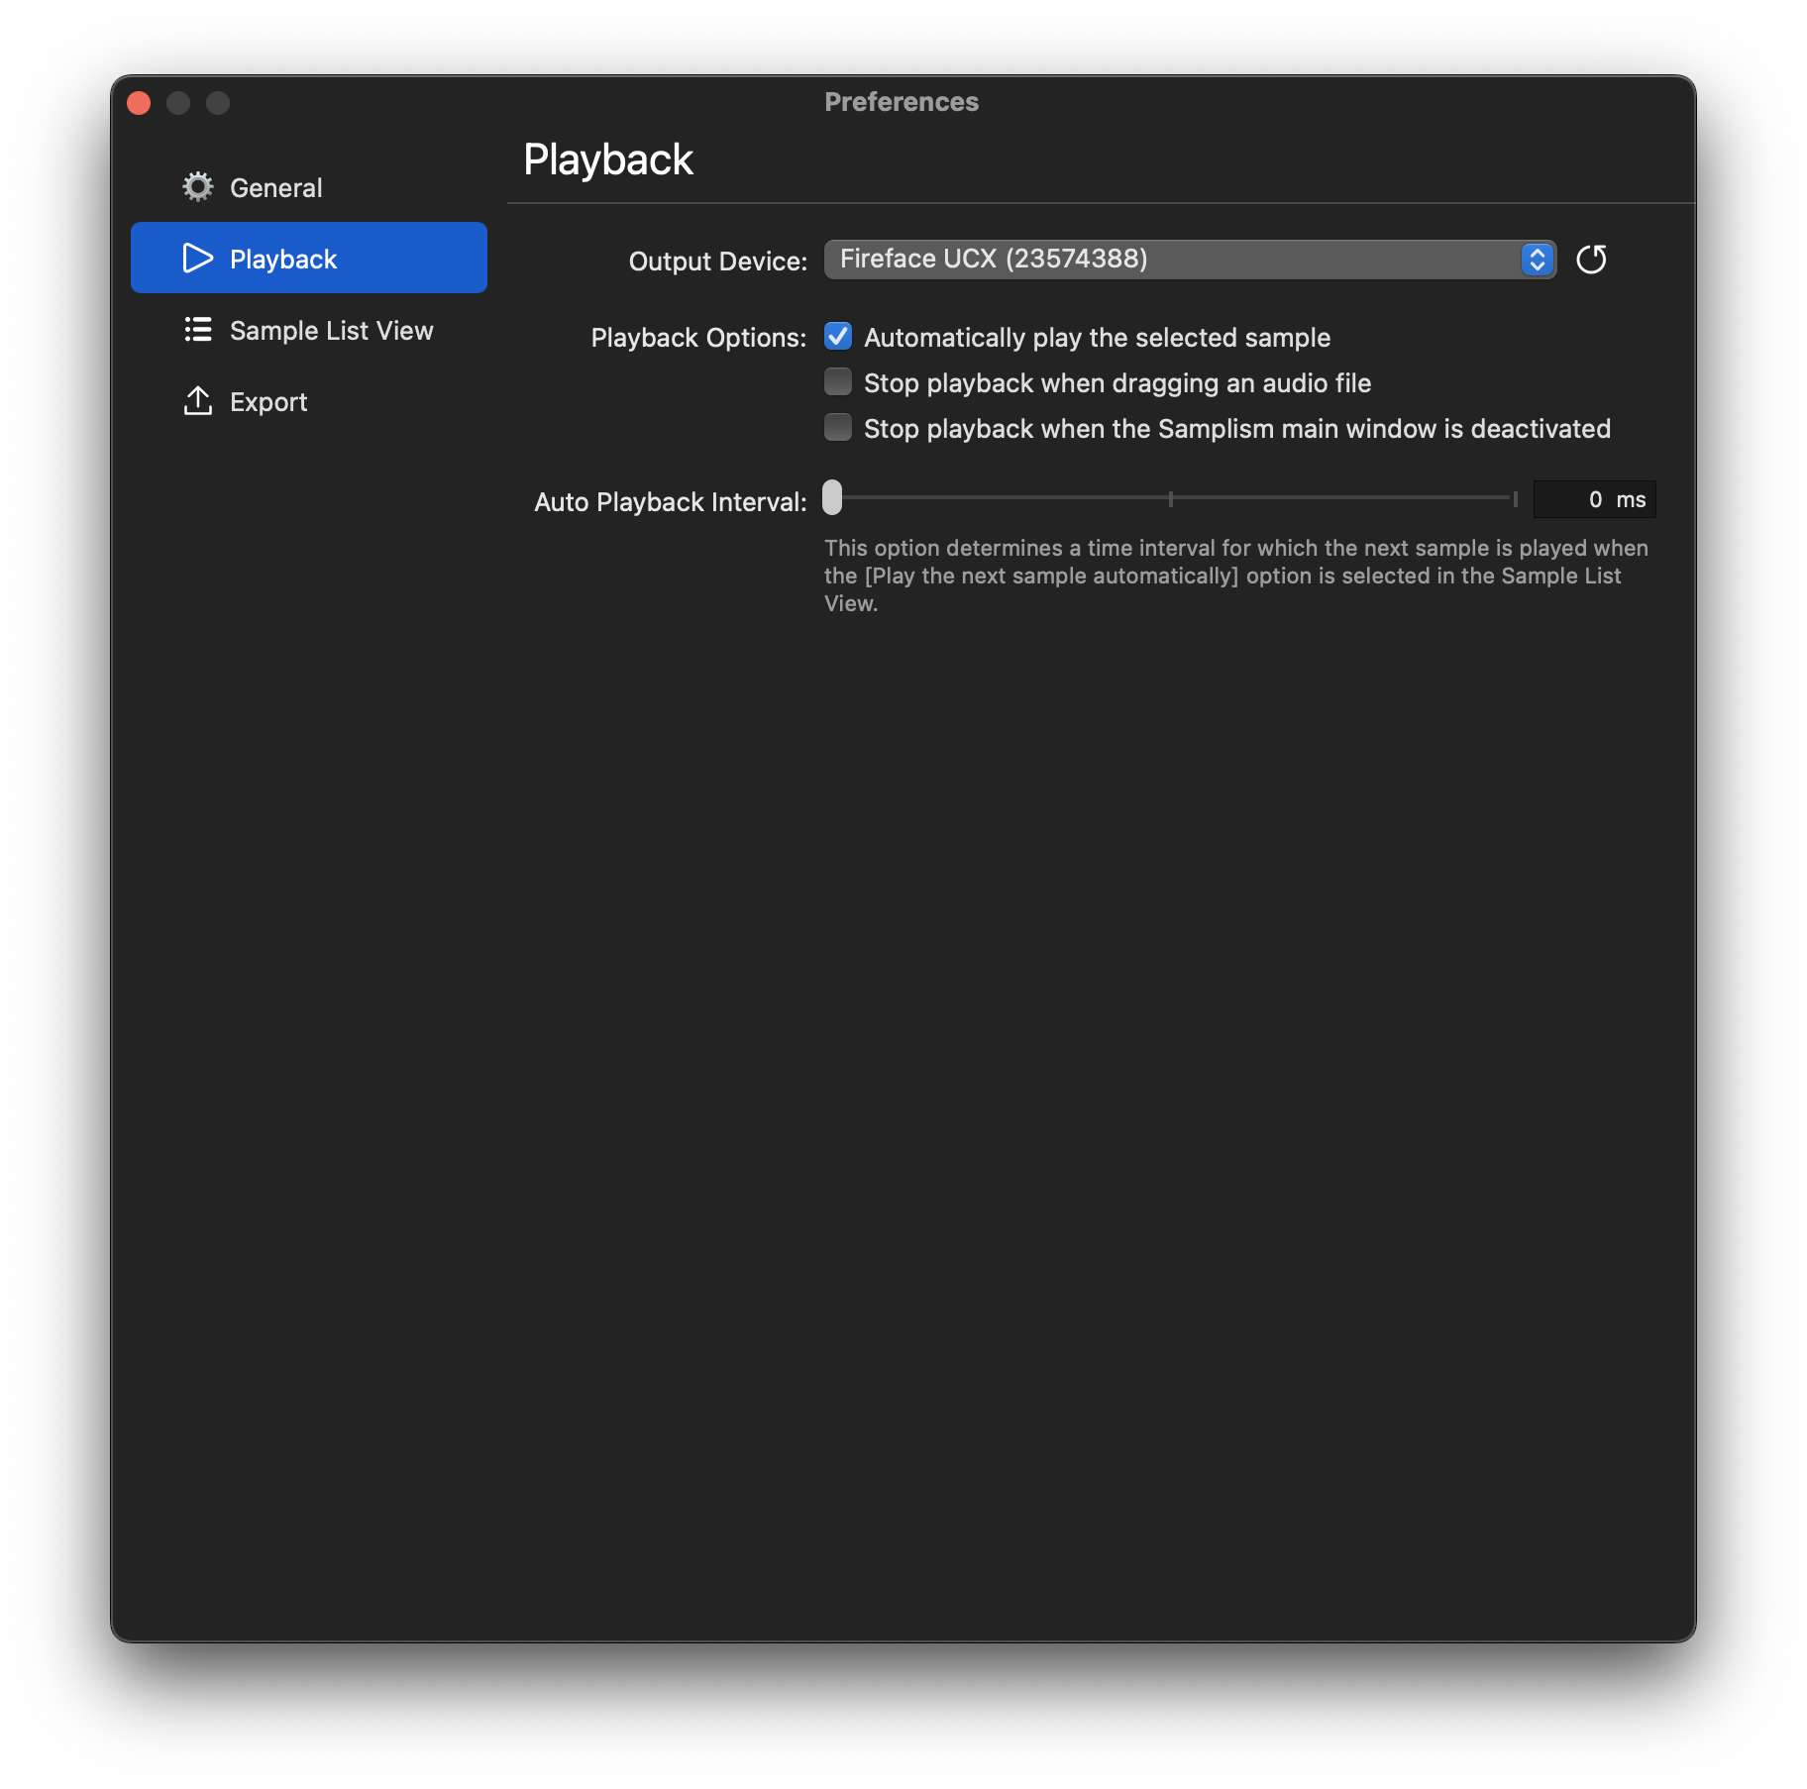Click the list icon for Sample List View
This screenshot has width=1807, height=1789.
pos(198,330)
